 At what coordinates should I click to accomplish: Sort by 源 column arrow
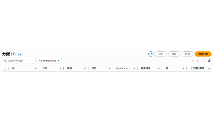183,68
